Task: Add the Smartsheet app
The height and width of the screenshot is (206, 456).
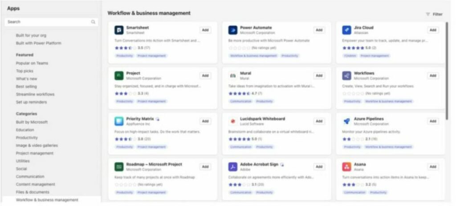Action: pos(205,30)
